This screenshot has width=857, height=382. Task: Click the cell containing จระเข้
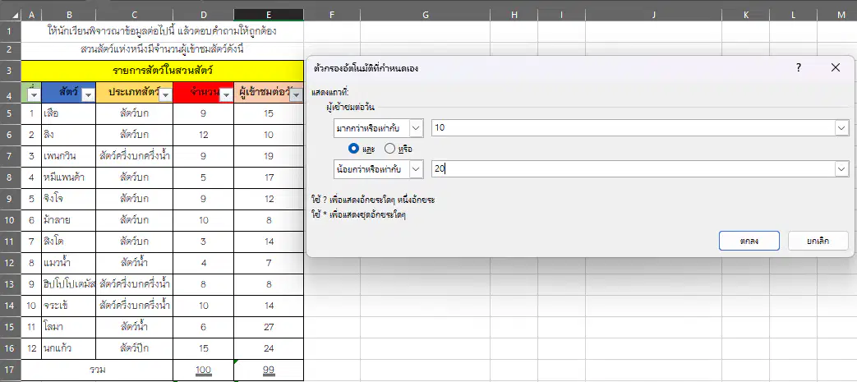point(68,306)
